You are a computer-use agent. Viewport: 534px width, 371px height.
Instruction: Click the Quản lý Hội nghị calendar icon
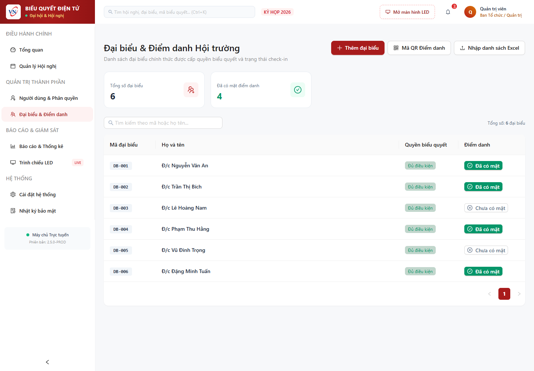point(13,66)
